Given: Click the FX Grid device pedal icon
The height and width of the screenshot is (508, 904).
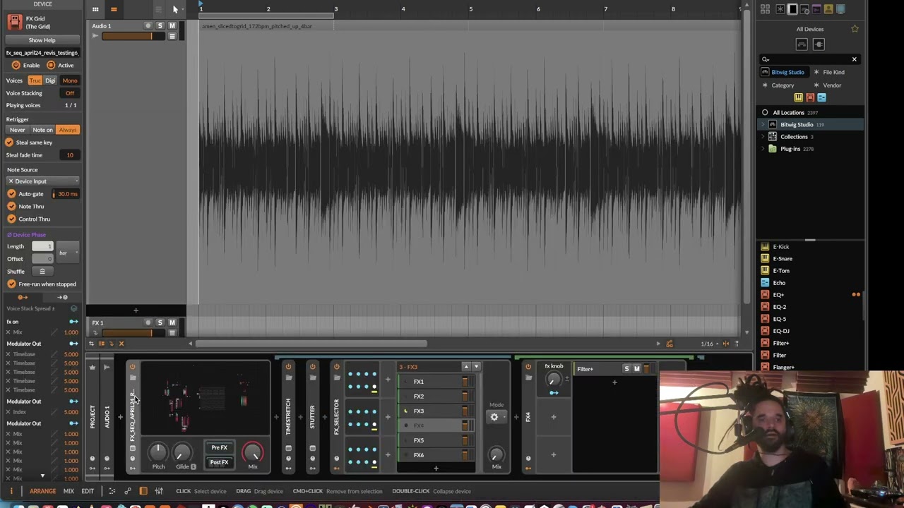Looking at the screenshot, I should tap(14, 22).
